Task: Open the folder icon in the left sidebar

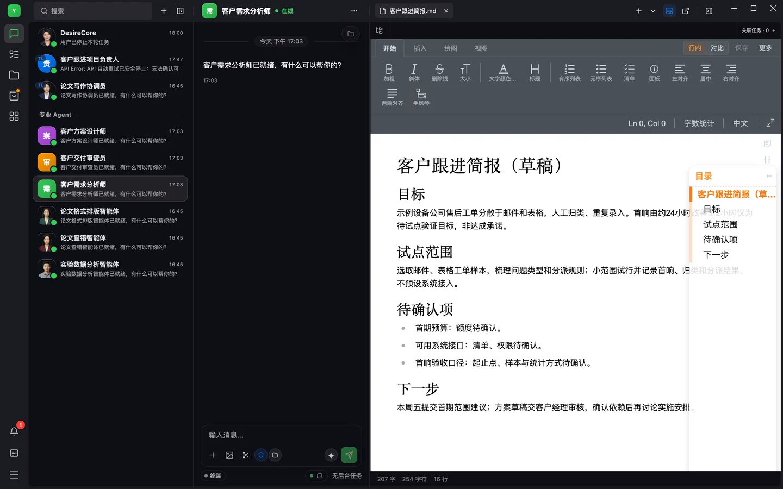Action: point(14,75)
